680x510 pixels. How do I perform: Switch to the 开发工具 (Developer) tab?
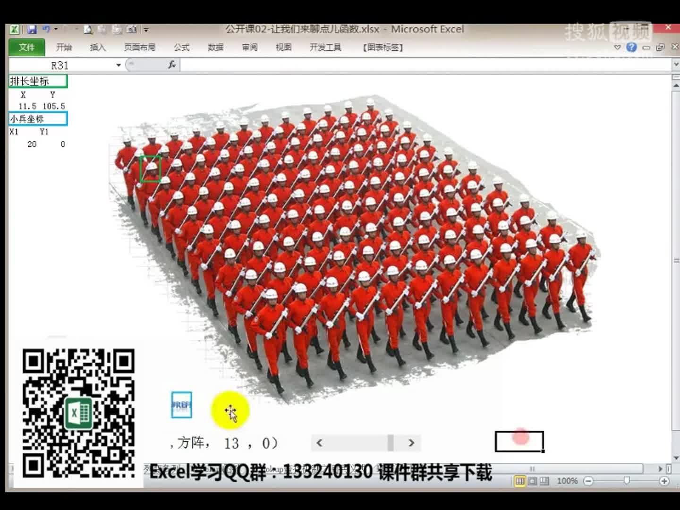325,47
